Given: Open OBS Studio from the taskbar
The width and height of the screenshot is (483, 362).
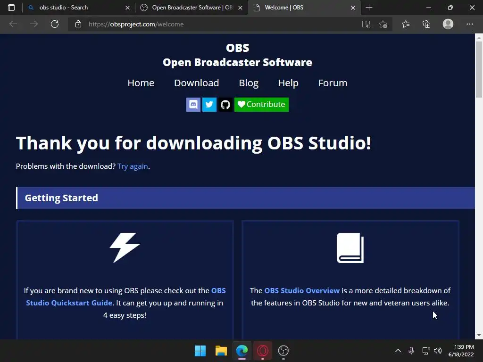Looking at the screenshot, I should click(x=283, y=351).
